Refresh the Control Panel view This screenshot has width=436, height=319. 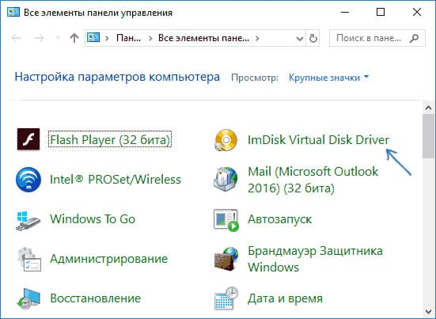(x=313, y=38)
